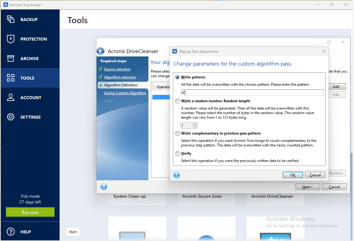Screen dimensions: 354x241
Task: Select Algorithm Definition step
Action: pyautogui.click(x=121, y=85)
